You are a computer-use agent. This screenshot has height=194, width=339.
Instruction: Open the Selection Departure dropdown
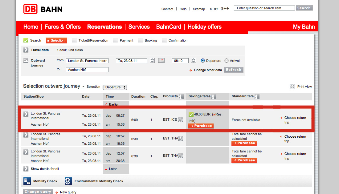[x=115, y=87]
